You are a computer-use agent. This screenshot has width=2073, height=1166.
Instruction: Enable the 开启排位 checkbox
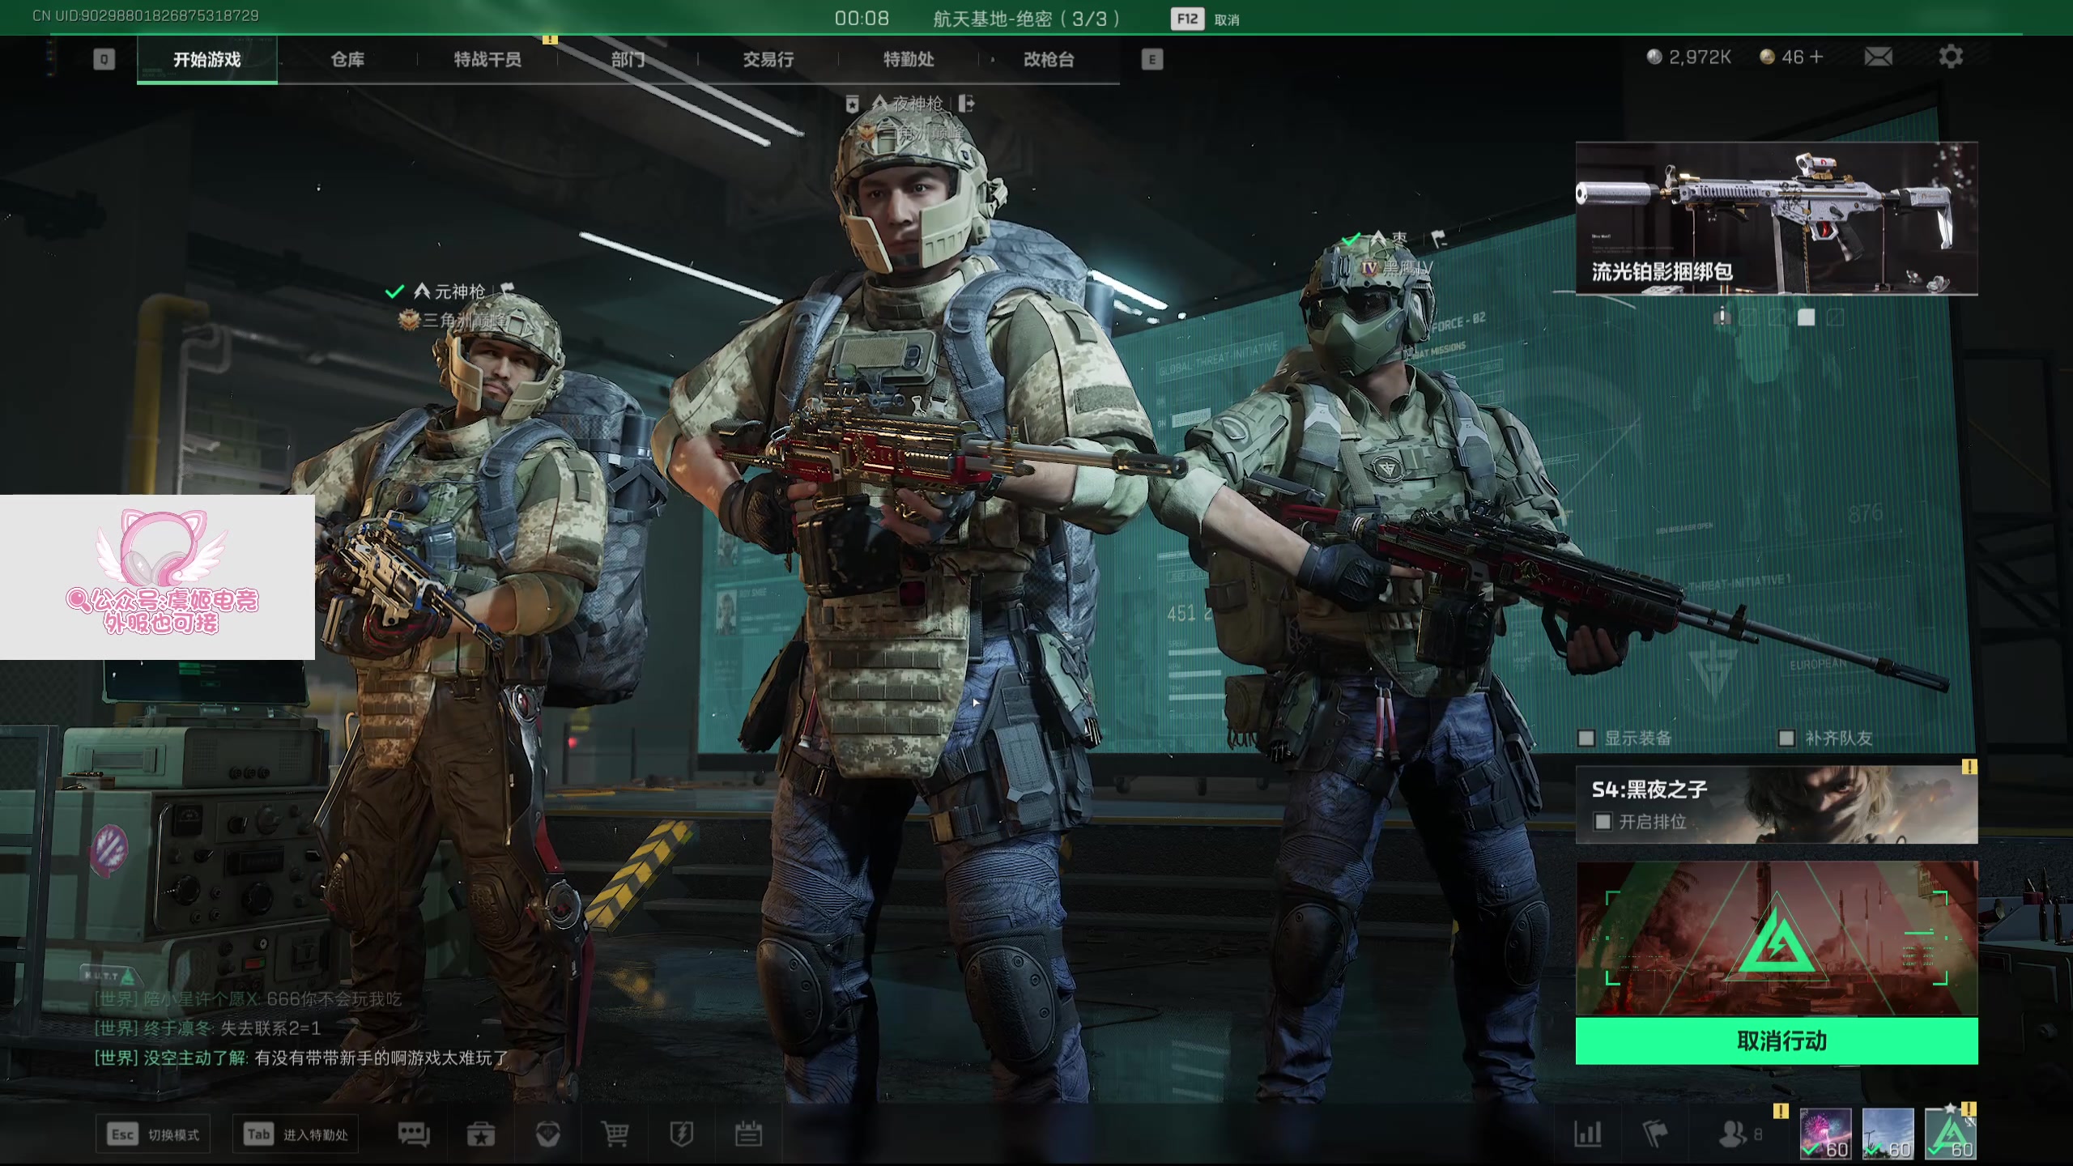(1603, 822)
